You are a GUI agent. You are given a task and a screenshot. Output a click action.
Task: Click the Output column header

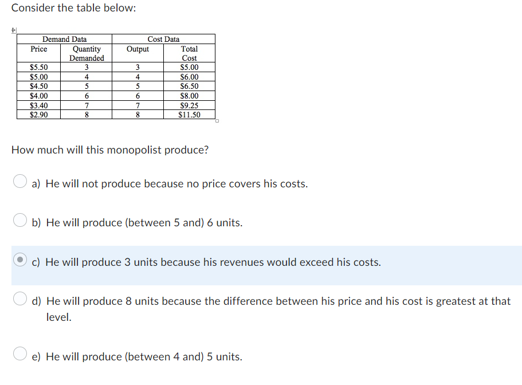[137, 49]
